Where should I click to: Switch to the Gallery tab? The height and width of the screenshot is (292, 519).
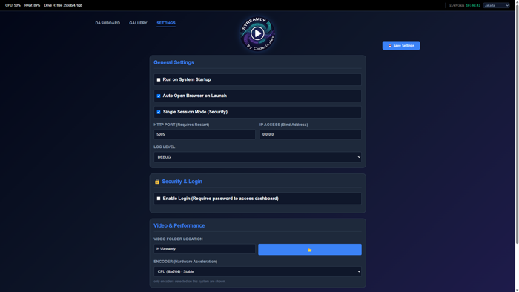pyautogui.click(x=138, y=23)
